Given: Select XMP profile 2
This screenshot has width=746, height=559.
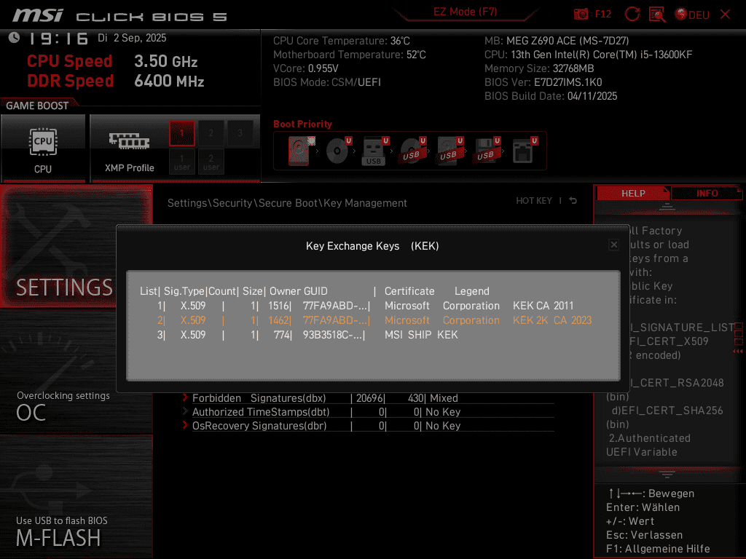Looking at the screenshot, I should (x=211, y=133).
